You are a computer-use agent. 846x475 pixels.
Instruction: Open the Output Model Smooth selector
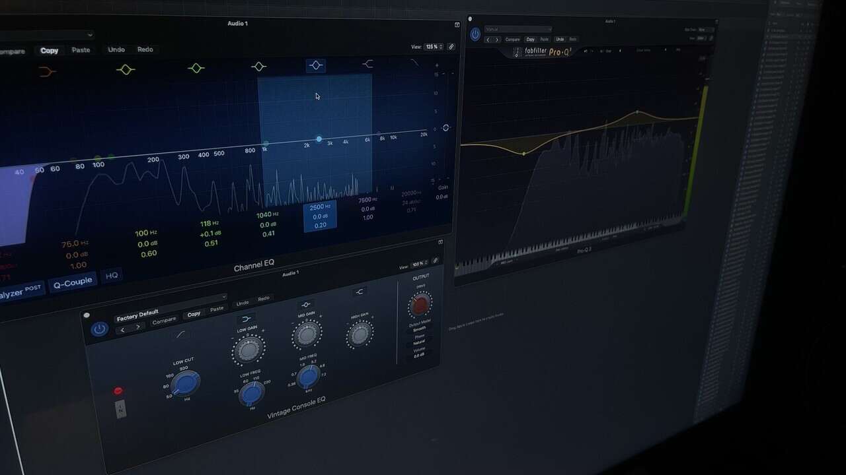[420, 329]
